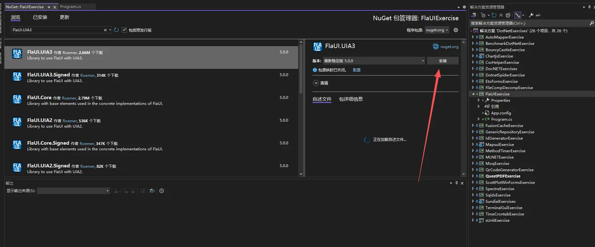
Task: Switch to the Updates tab
Action: [x=65, y=17]
